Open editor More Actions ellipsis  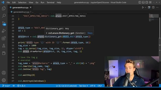pyautogui.click(x=157, y=7)
